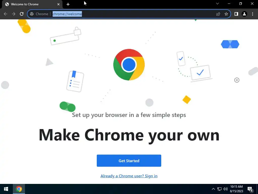Viewport: 258px width, 194px height.
Task: Click the Make Chrome your own heading
Action: (x=129, y=135)
